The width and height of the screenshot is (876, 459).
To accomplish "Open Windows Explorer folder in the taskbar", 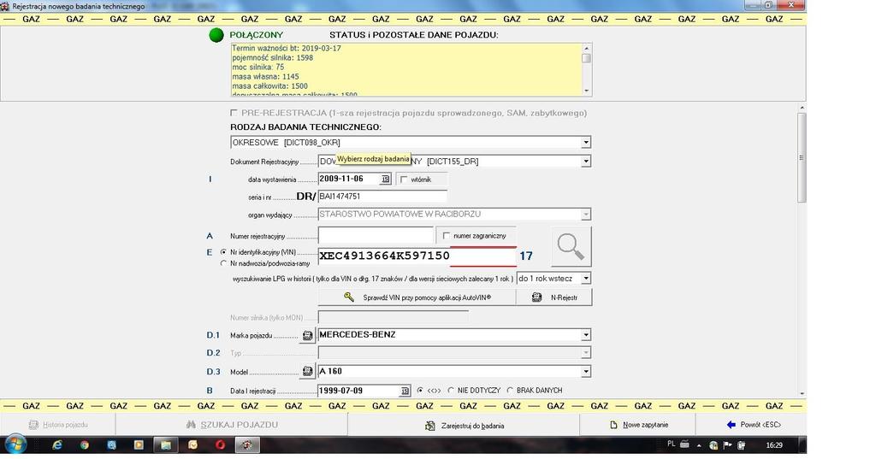I will 165,445.
